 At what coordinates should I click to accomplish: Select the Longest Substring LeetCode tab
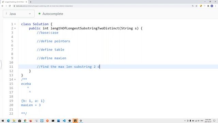pyautogui.click(x=14, y=2)
